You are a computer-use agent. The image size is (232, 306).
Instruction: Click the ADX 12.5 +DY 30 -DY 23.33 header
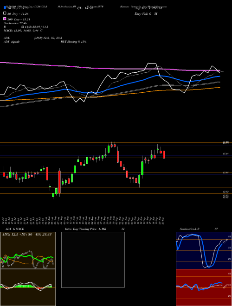(26, 234)
